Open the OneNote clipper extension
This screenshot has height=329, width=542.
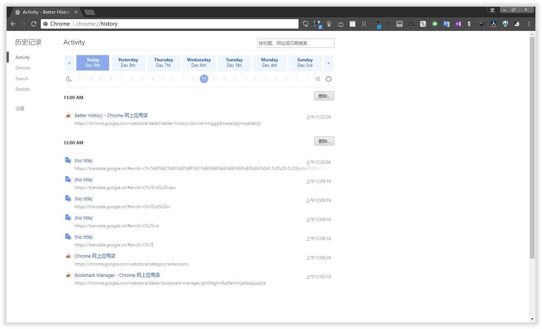coord(458,24)
